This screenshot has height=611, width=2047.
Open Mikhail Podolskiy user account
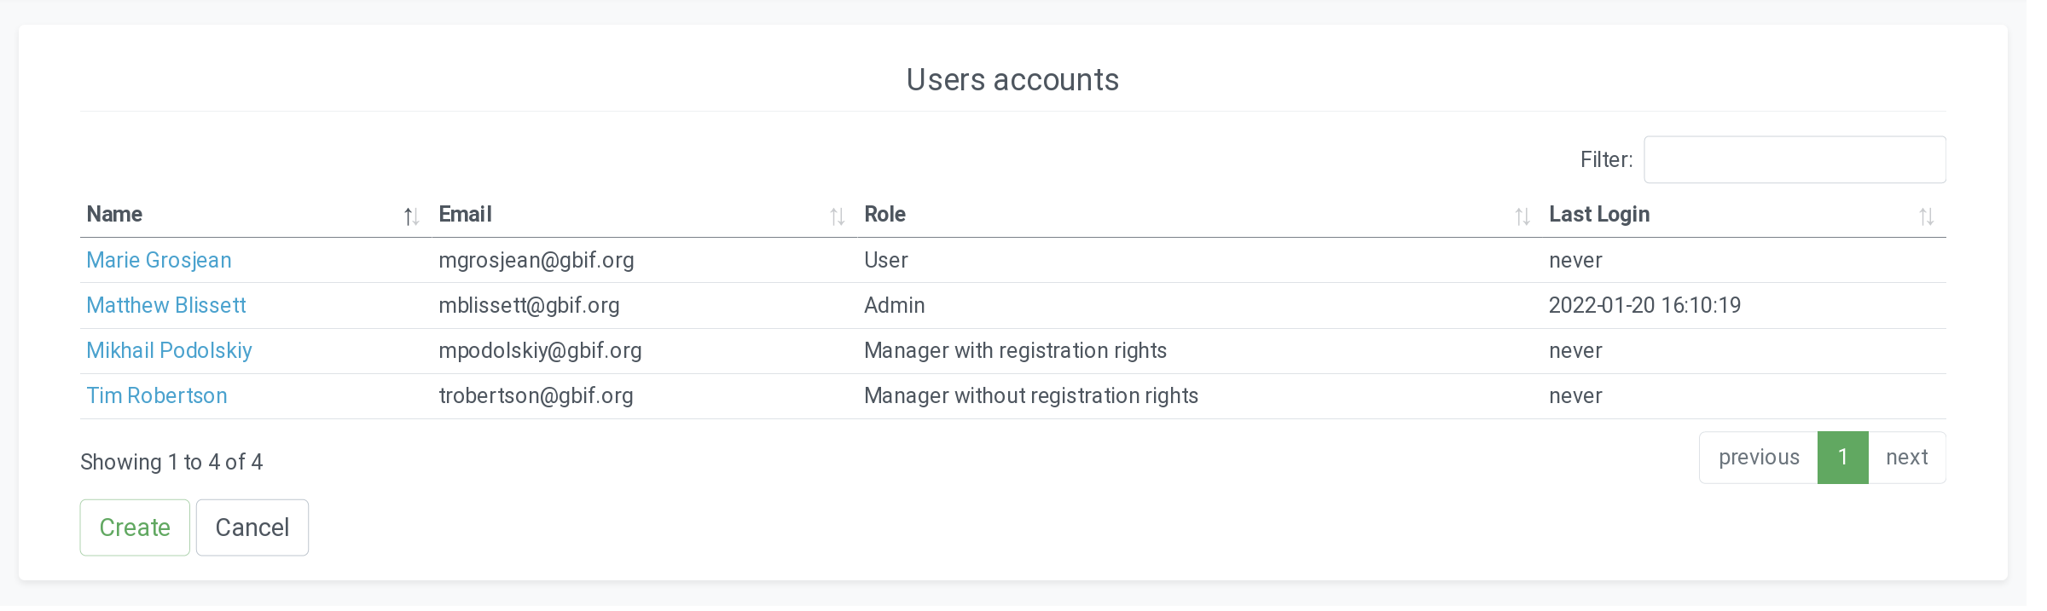169,350
